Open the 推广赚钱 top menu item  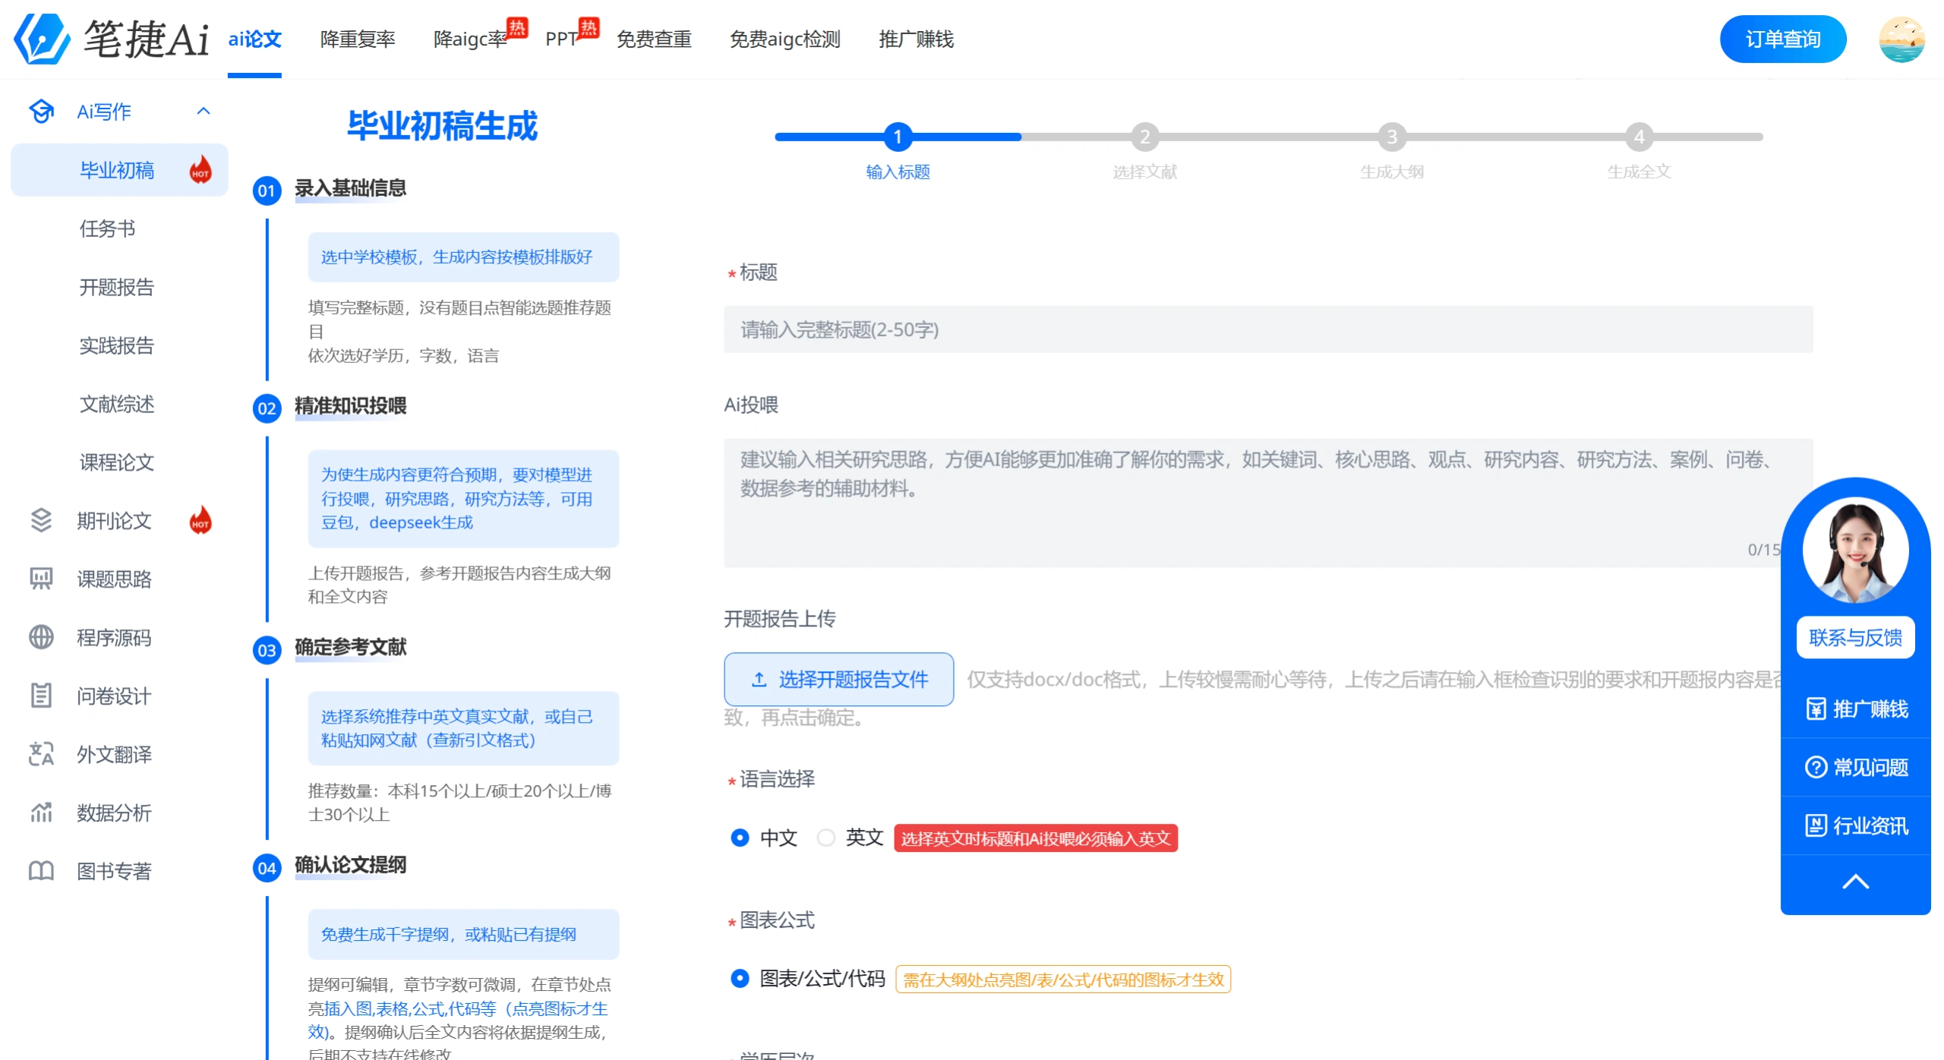916,39
